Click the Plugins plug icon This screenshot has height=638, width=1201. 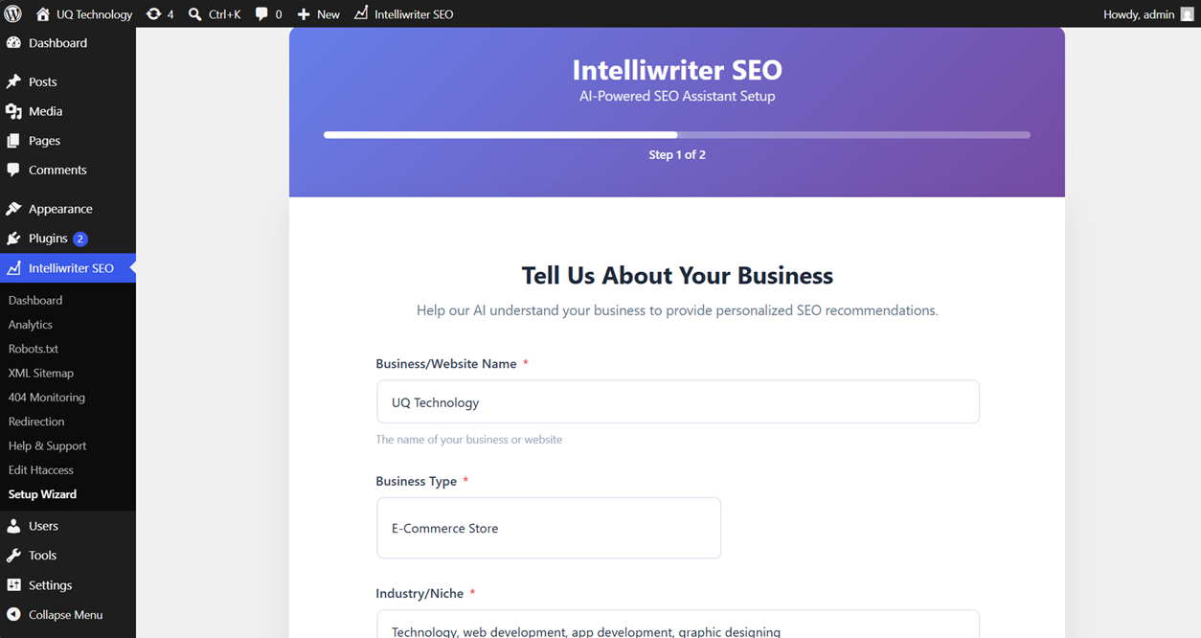point(13,239)
